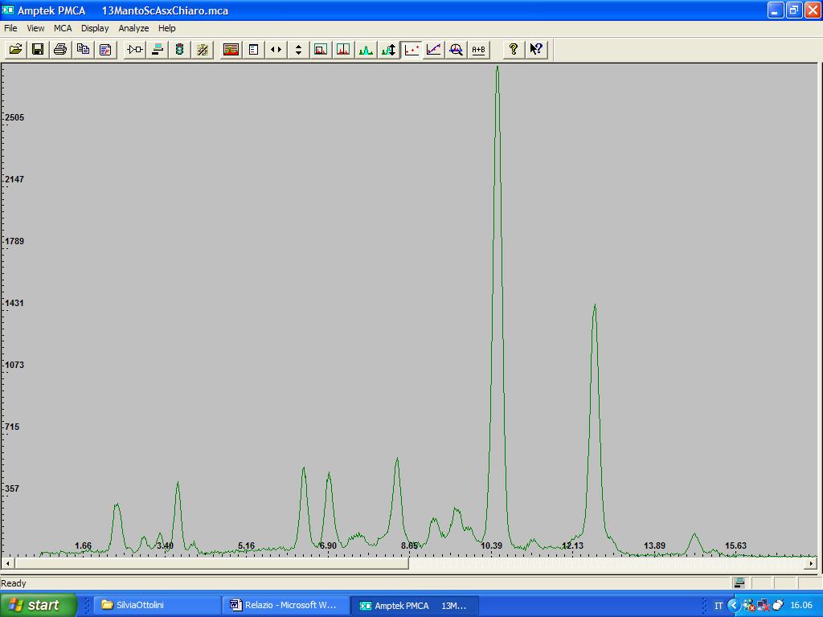Viewport: 823px width, 617px height.
Task: Click the magnifier-over-spectrum zoom icon
Action: 457,49
